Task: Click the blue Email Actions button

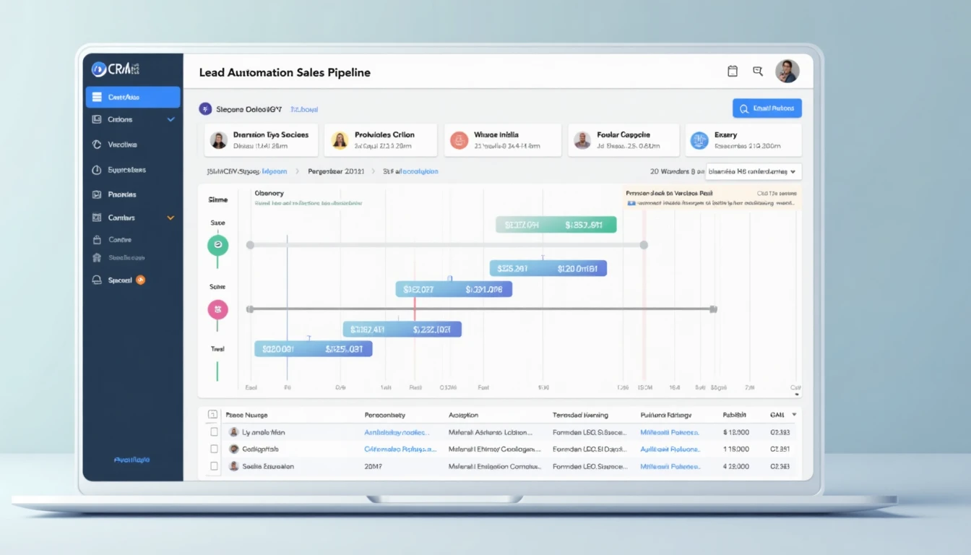Action: 767,108
